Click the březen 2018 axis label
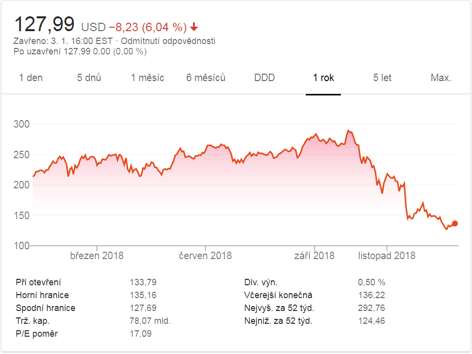The height and width of the screenshot is (354, 472). pyautogui.click(x=97, y=256)
